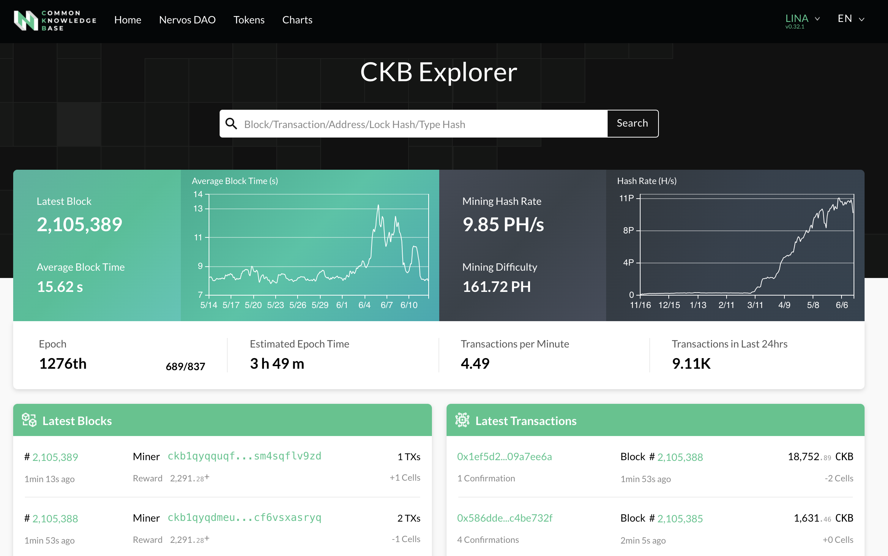Screen dimensions: 888x556
Task: Click Transactions per Minute value 4.49
Action: pos(475,364)
